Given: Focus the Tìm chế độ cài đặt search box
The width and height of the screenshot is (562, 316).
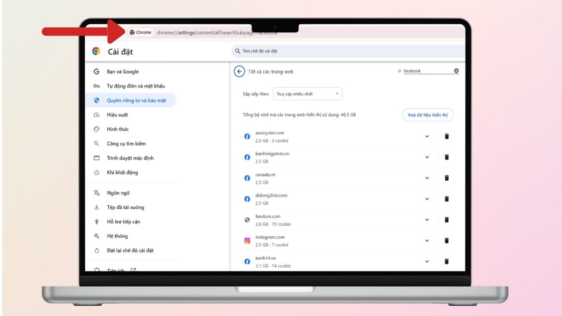Looking at the screenshot, I should (x=348, y=51).
